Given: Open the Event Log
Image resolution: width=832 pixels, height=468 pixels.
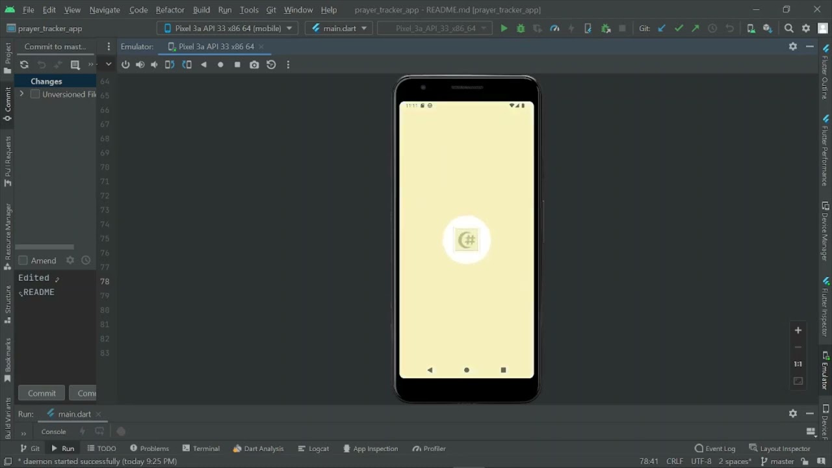Looking at the screenshot, I should pyautogui.click(x=715, y=448).
